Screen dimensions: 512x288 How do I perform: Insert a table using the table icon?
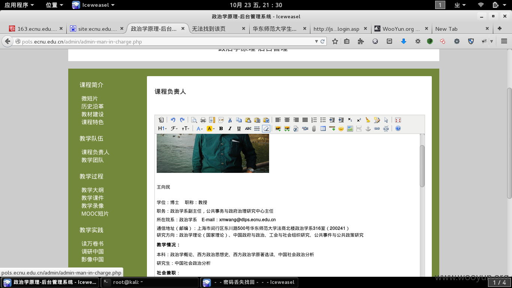323,129
